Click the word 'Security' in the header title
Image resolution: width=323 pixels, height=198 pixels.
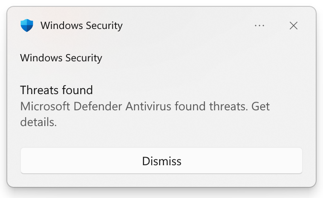104,26
